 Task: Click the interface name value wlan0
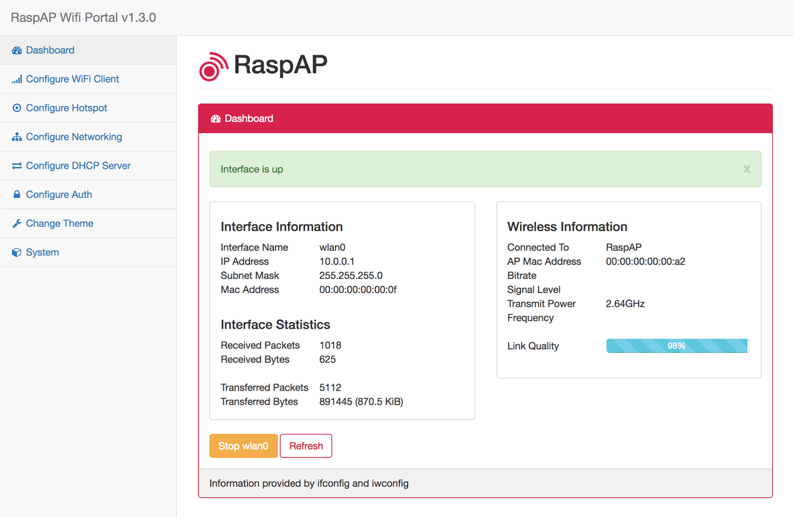click(x=332, y=247)
